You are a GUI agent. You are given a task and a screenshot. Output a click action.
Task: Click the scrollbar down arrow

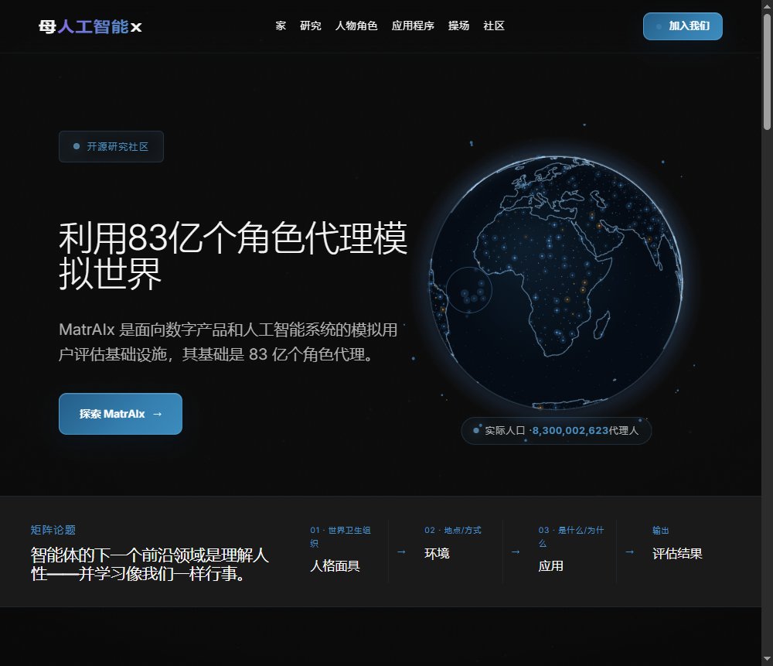tap(767, 660)
